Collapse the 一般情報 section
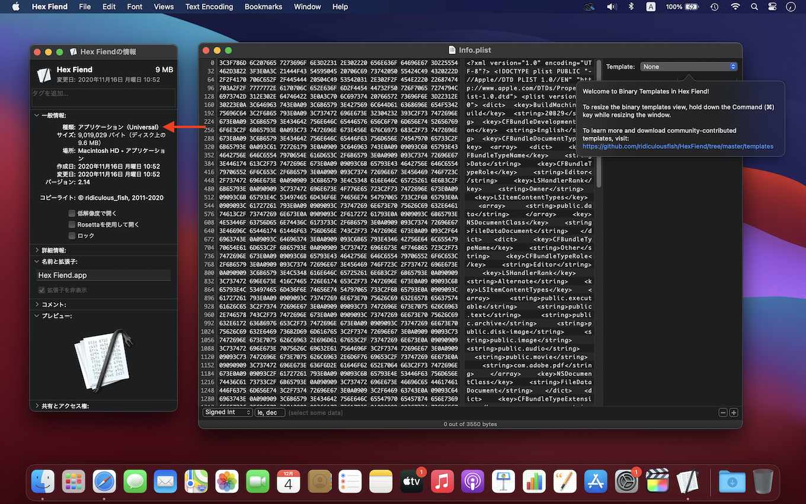 37,116
